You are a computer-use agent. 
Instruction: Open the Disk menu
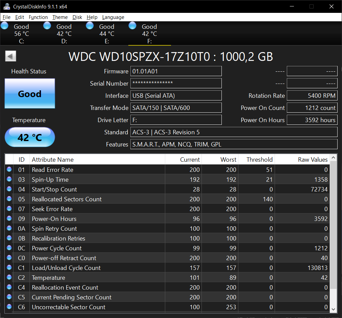coord(77,17)
